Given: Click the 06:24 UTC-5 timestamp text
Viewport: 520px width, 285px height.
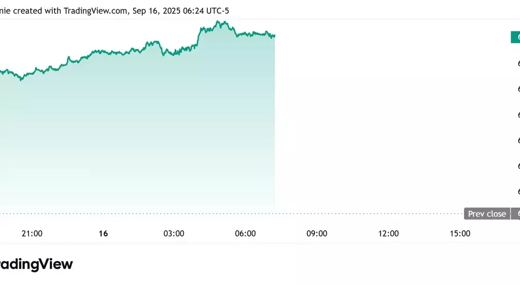Looking at the screenshot, I should pos(206,11).
